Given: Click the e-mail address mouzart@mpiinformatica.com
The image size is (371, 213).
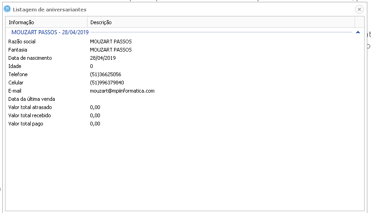Looking at the screenshot, I should 122,91.
